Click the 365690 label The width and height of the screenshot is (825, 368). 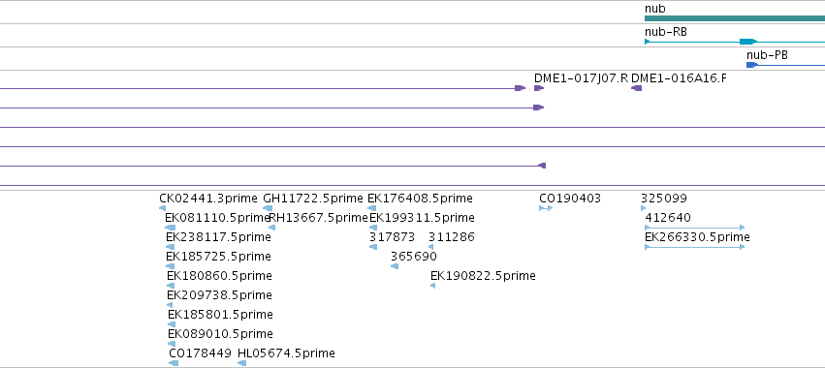[414, 257]
